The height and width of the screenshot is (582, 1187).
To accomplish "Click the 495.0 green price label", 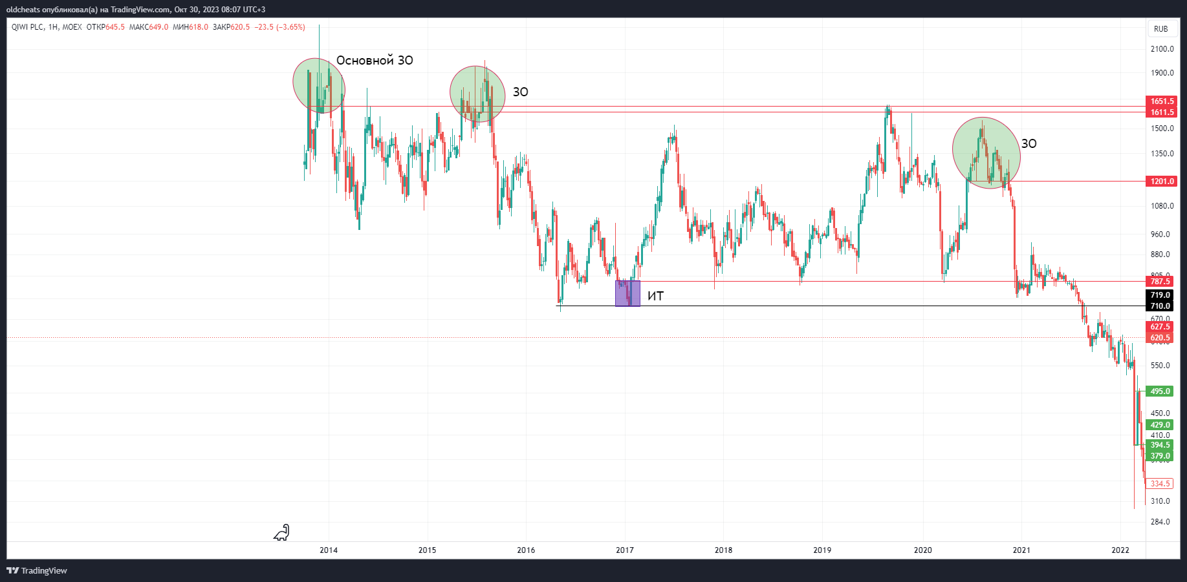I will click(x=1160, y=391).
